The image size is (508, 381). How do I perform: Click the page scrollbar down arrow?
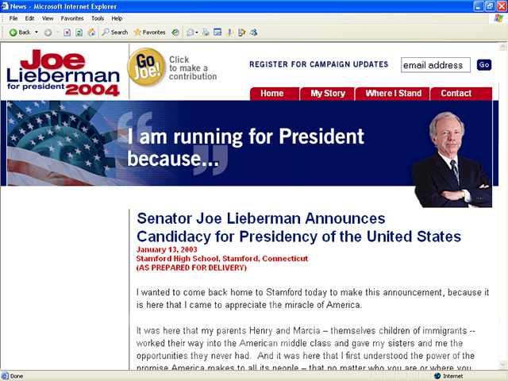pyautogui.click(x=502, y=365)
